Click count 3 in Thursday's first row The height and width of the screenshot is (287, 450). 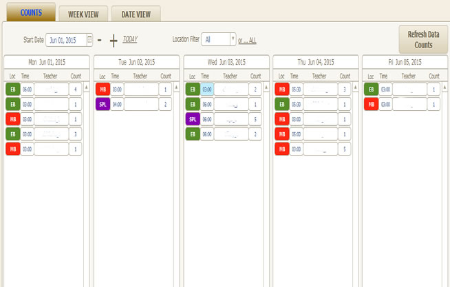pos(345,89)
